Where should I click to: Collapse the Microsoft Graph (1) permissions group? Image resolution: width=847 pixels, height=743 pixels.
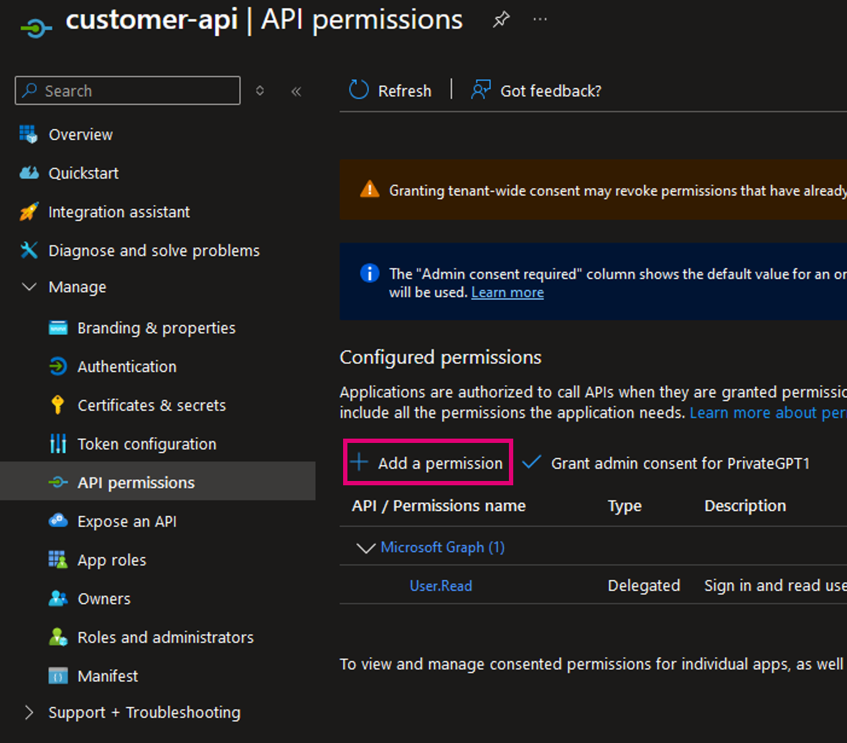(366, 548)
